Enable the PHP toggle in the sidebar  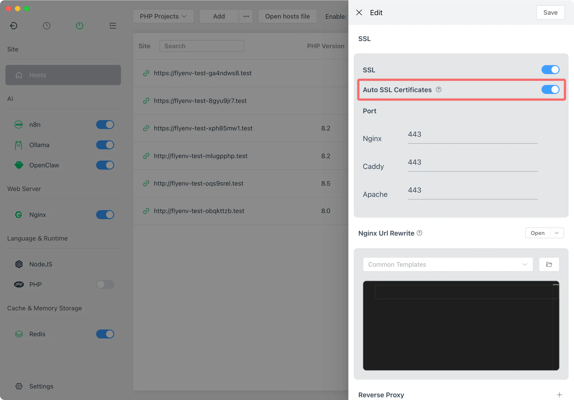coord(105,284)
